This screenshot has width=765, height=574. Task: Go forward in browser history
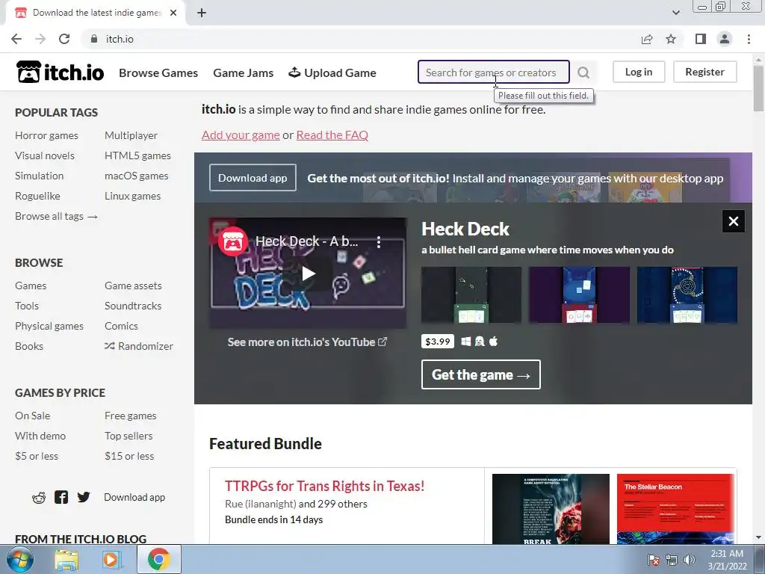tap(40, 39)
